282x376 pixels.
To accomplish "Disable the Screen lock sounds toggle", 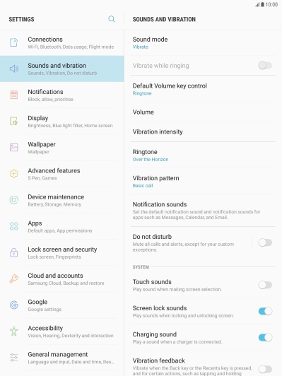I will click(x=265, y=311).
